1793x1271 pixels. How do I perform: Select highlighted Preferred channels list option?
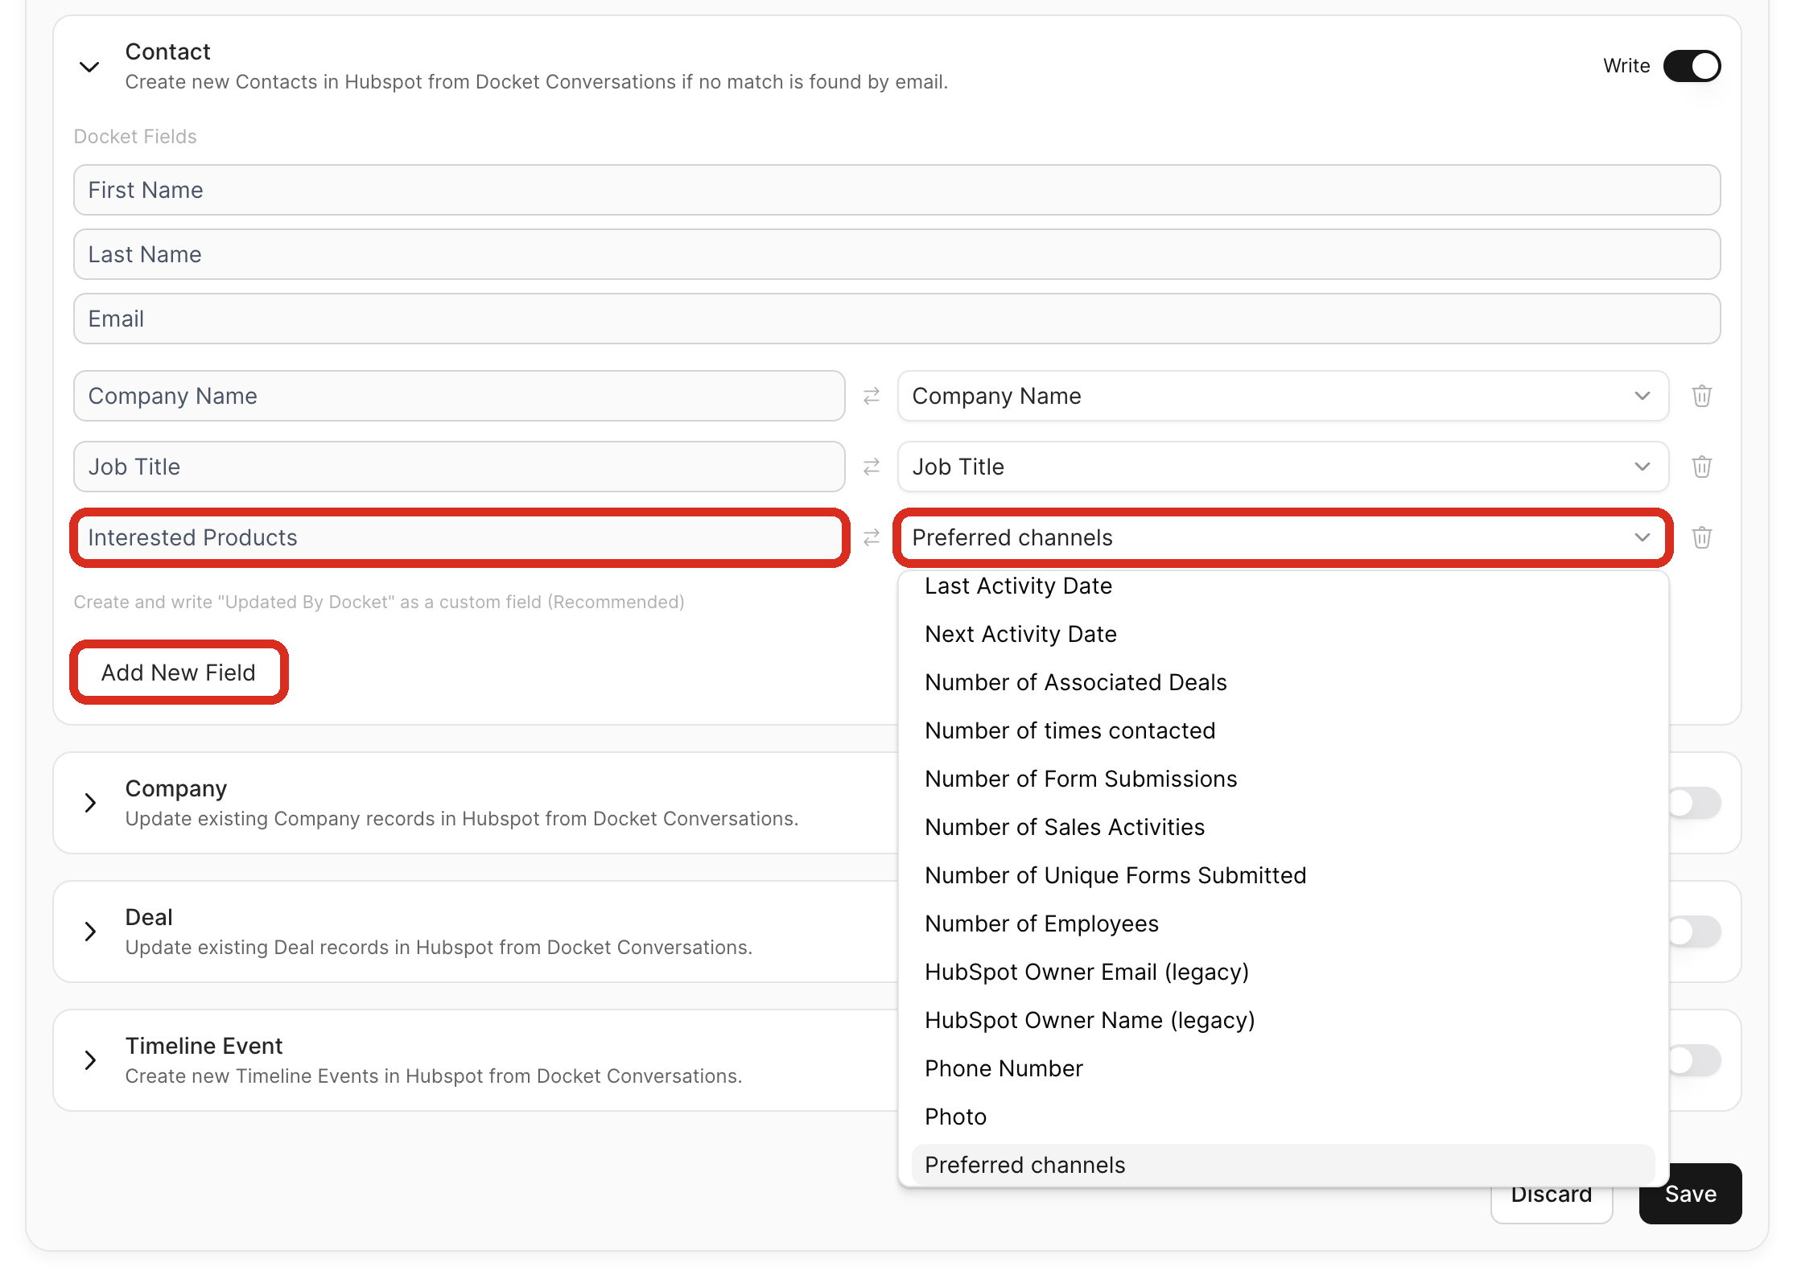coord(1283,1165)
